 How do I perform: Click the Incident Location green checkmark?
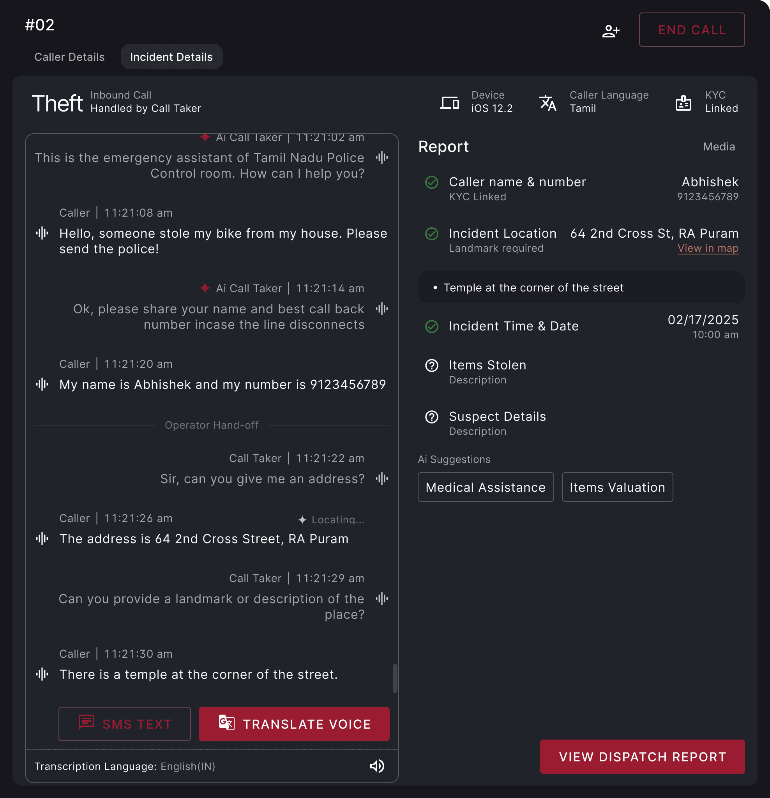[432, 234]
